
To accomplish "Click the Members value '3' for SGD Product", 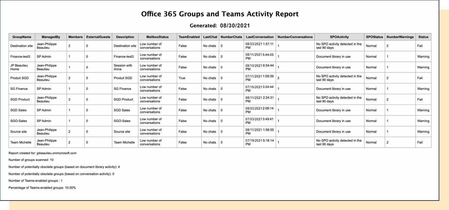I will tap(69, 99).
